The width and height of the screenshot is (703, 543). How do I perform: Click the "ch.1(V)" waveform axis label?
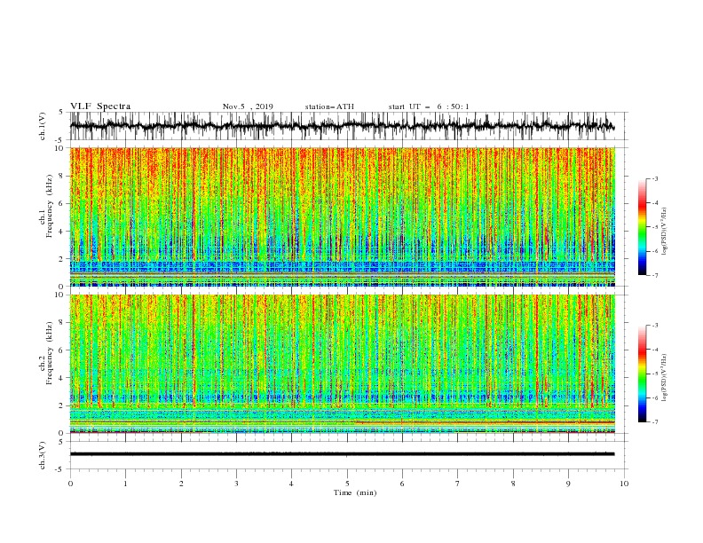coord(43,126)
